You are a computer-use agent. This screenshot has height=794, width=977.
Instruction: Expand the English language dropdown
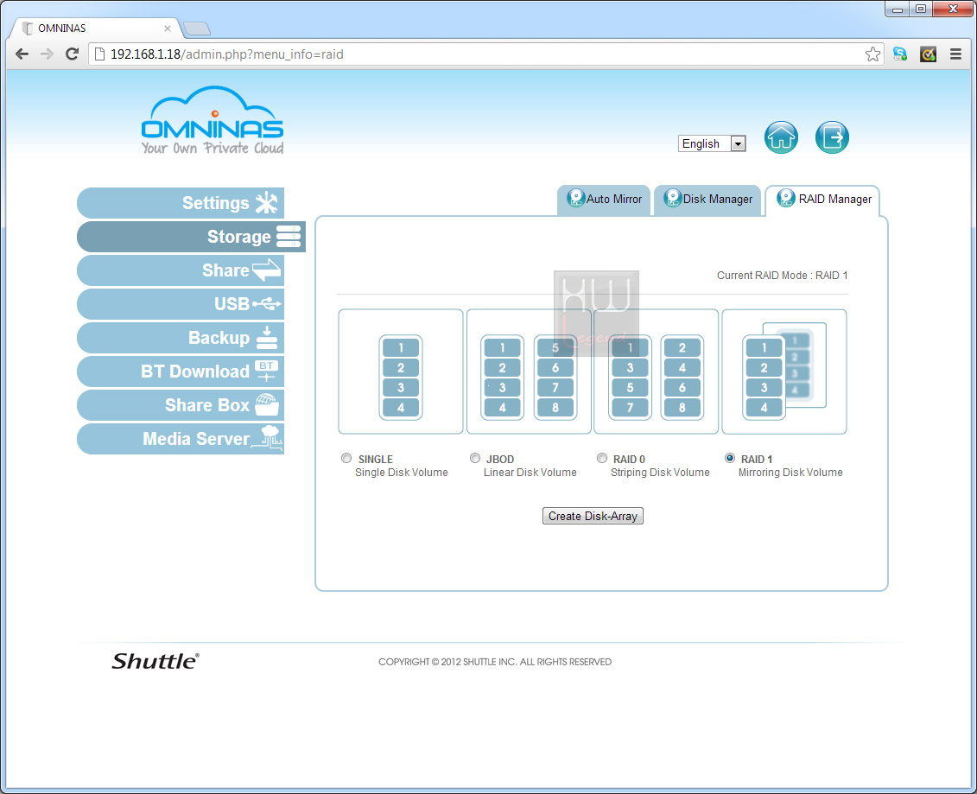(x=712, y=144)
